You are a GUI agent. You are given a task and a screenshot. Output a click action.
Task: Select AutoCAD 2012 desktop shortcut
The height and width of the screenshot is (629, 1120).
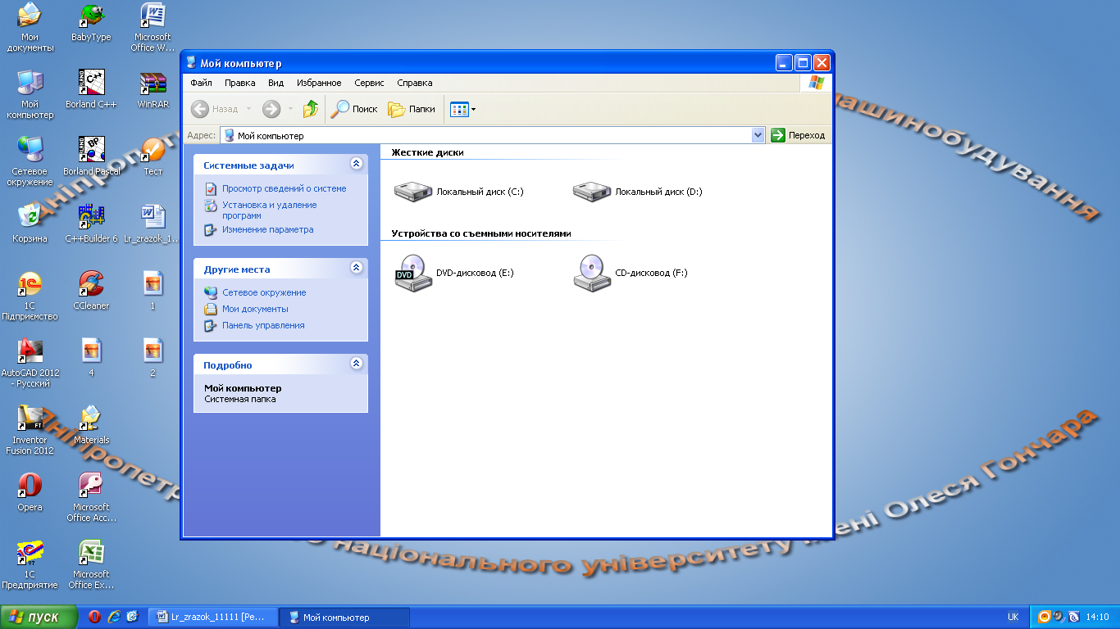[x=30, y=364]
